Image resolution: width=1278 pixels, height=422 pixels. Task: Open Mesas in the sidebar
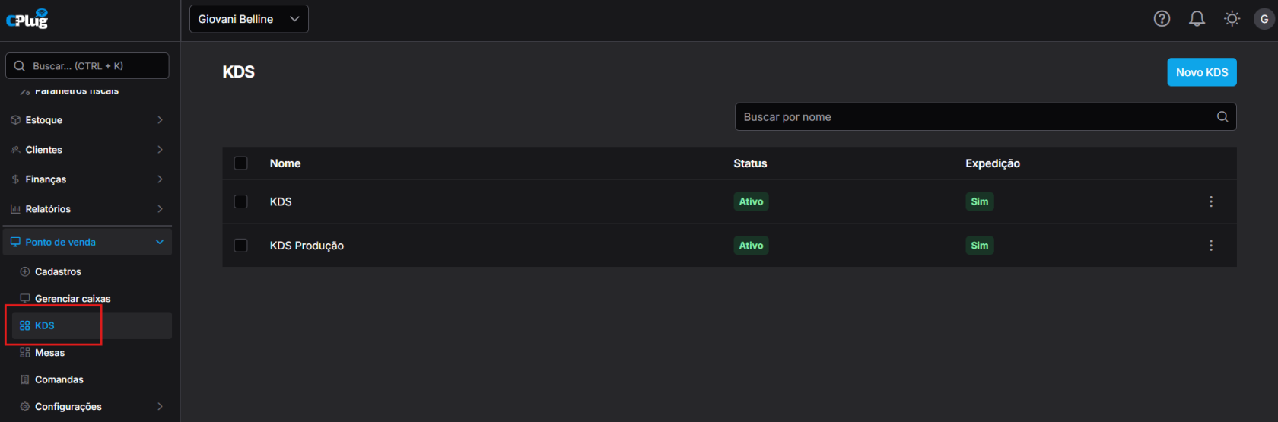pos(49,353)
